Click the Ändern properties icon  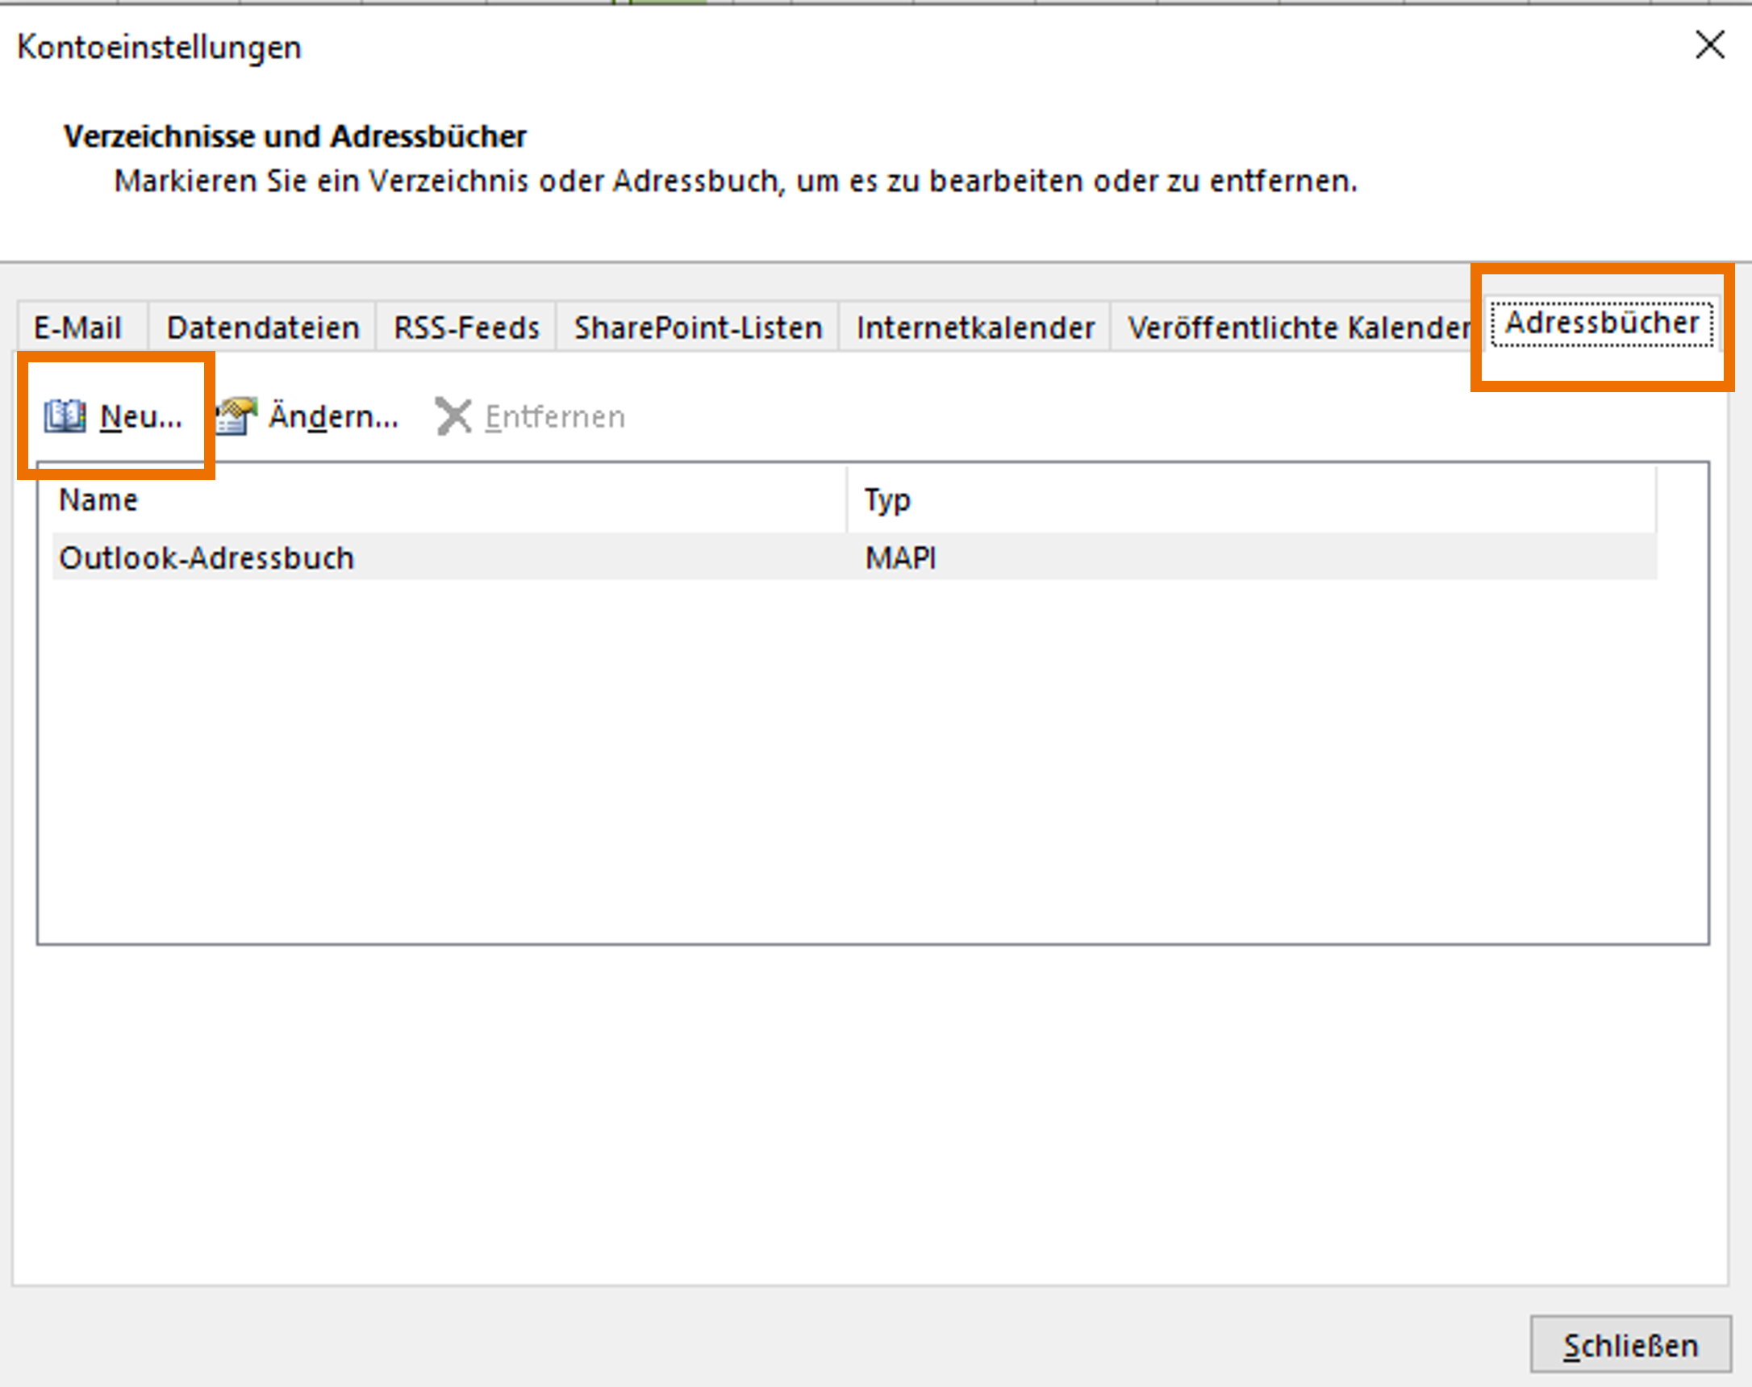coord(236,416)
